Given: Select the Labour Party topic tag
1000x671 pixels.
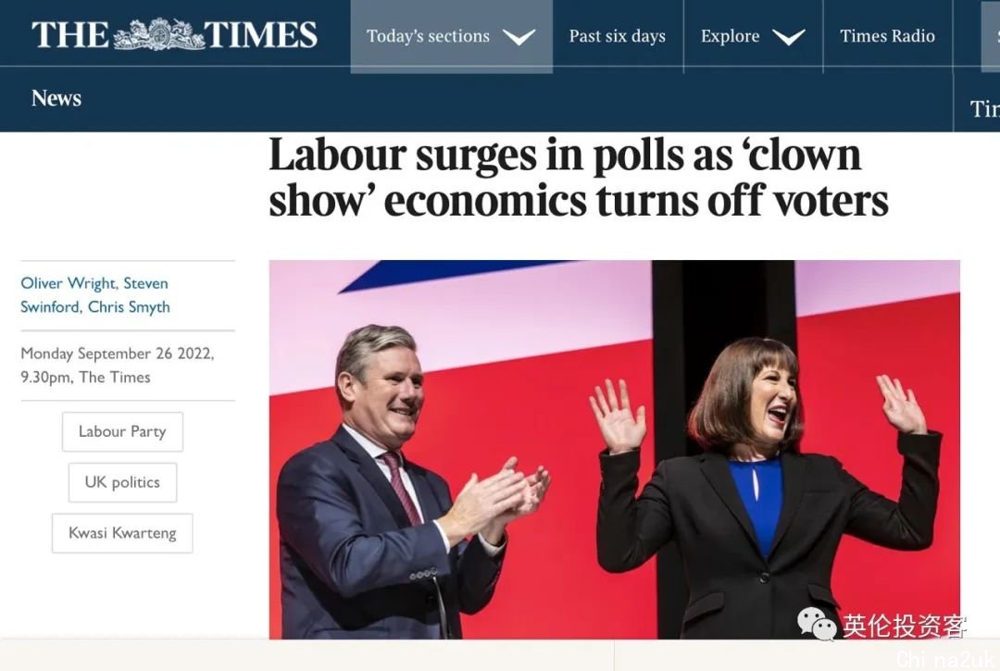Looking at the screenshot, I should click(122, 431).
